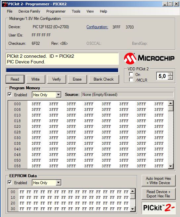The width and height of the screenshot is (180, 217).
Task: Open the Tools menu
Action: tap(76, 11)
